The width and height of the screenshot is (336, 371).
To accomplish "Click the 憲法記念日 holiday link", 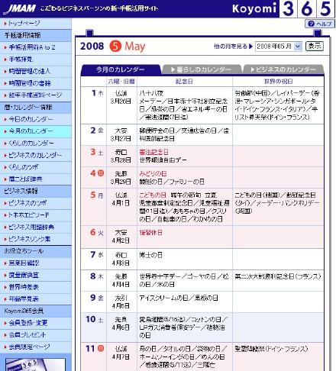I will [x=153, y=152].
